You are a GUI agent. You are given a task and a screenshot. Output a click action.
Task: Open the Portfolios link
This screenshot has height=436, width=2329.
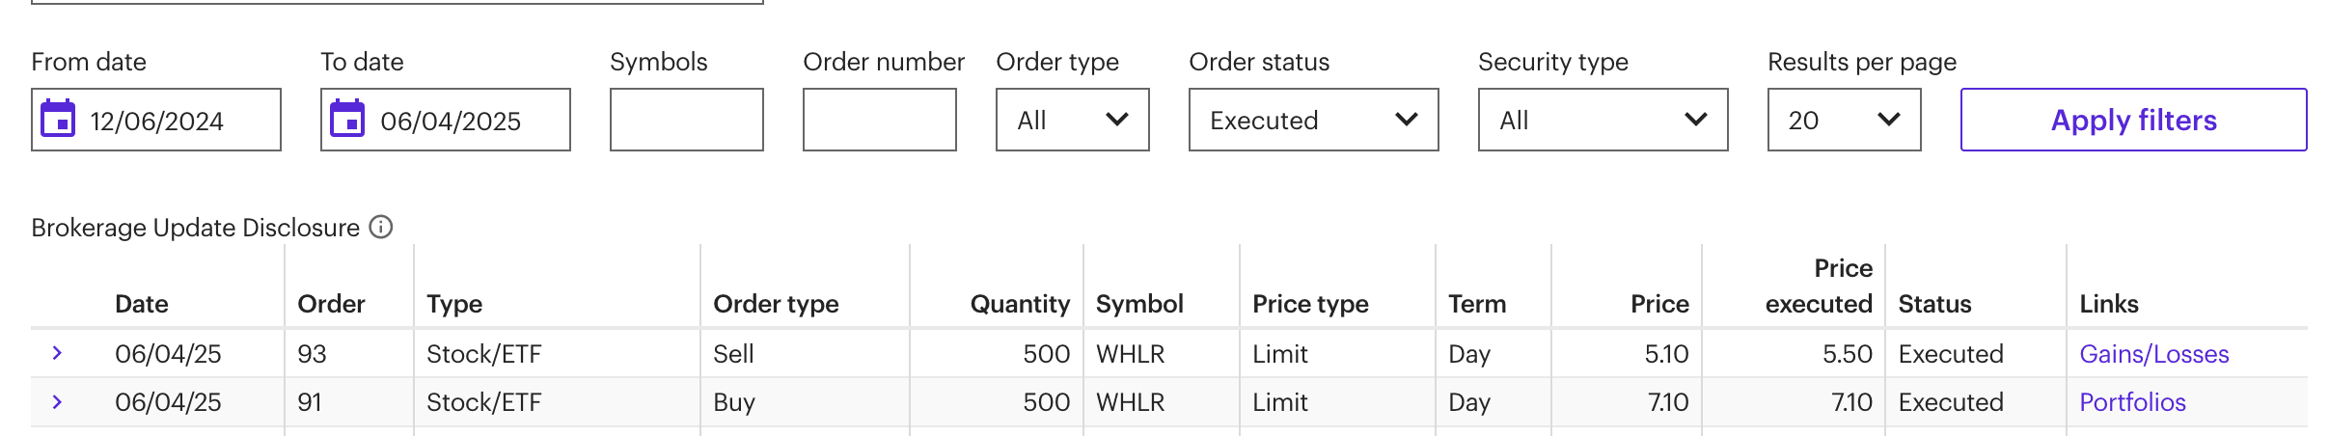click(x=2132, y=402)
